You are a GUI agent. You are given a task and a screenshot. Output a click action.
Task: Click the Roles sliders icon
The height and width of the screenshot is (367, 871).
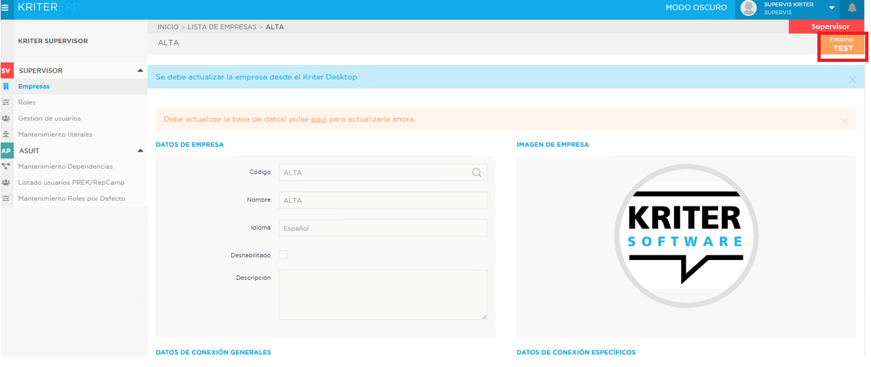6,103
